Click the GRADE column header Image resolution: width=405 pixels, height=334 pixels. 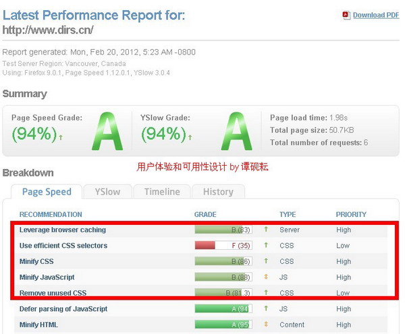point(205,214)
